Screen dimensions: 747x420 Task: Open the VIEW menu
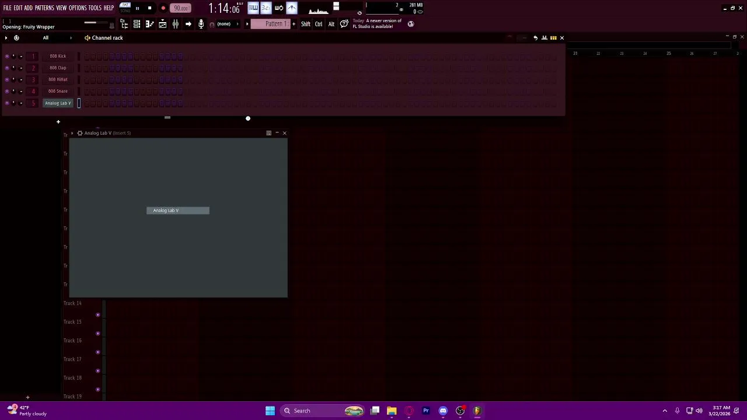(61, 8)
